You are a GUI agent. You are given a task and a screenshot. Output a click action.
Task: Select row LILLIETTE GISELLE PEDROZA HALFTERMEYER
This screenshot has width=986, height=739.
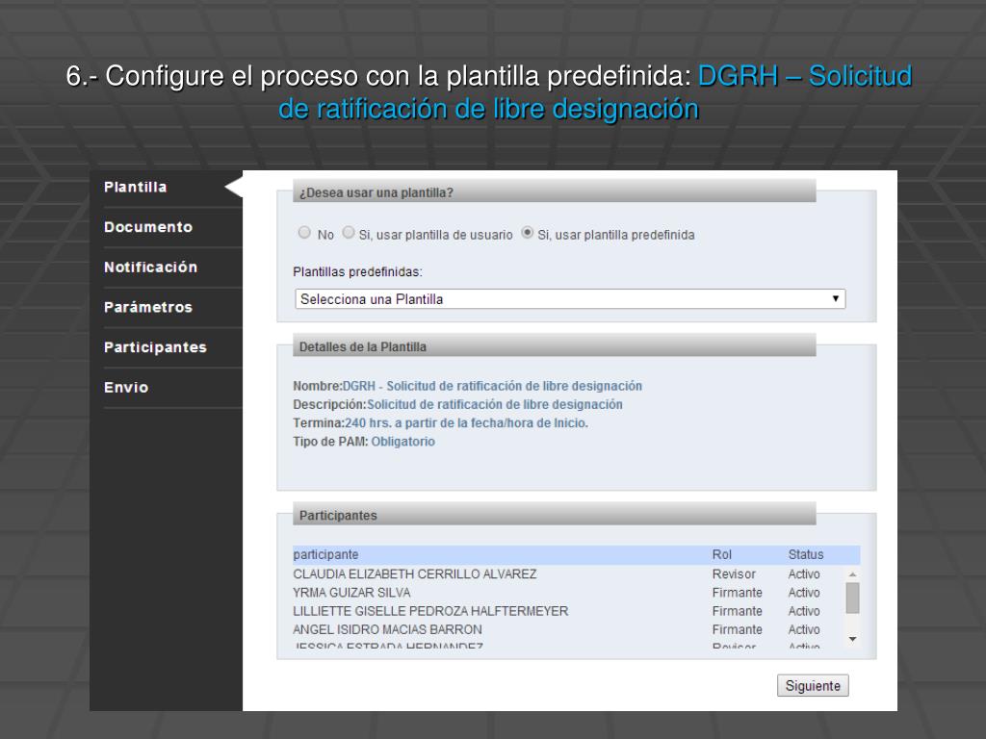569,611
